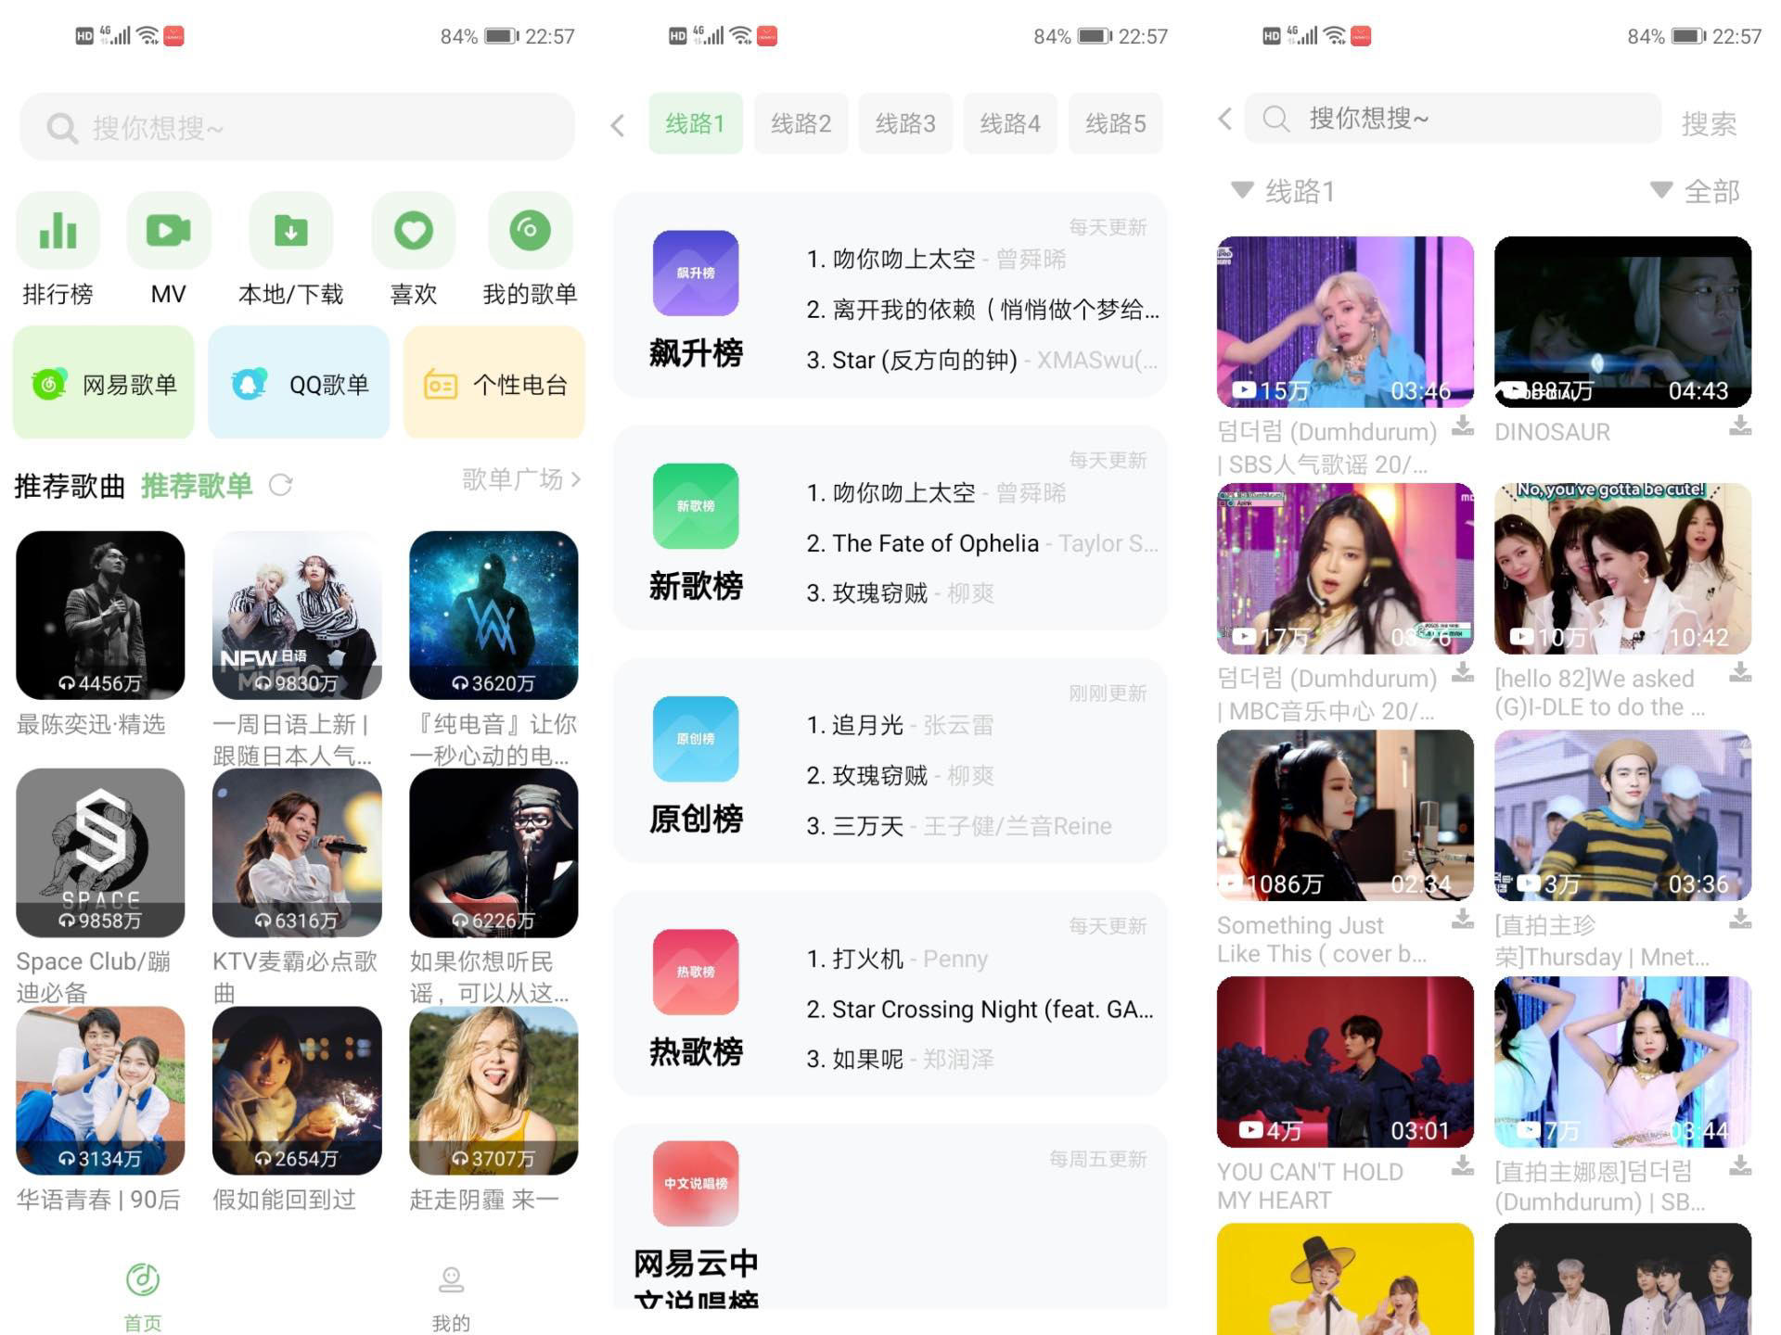Expand the 线路1 source dropdown

pos(1283,191)
